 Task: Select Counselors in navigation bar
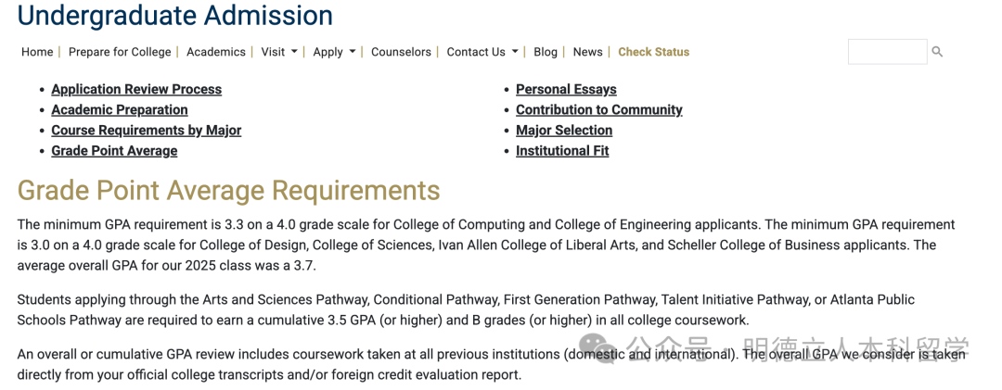point(401,52)
